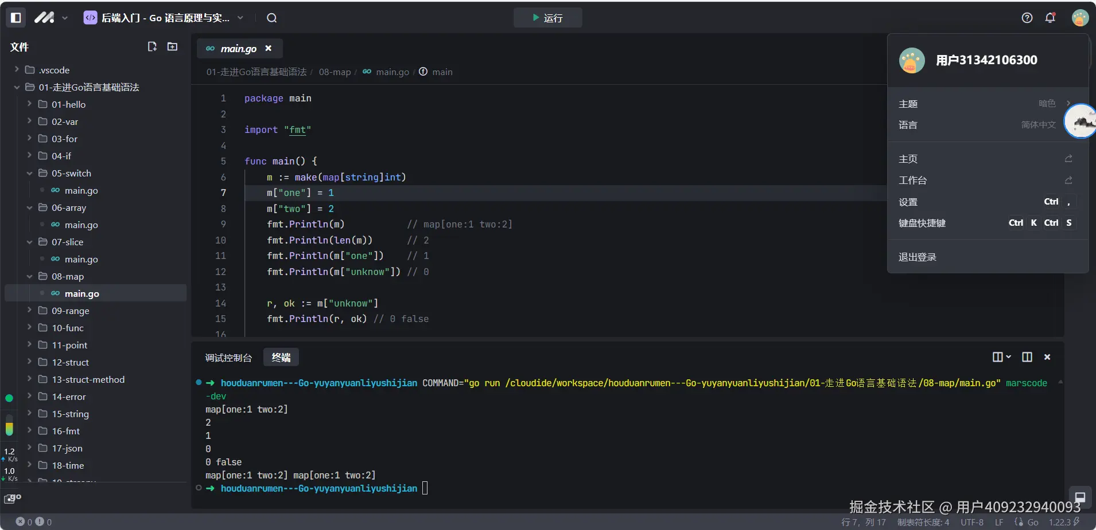This screenshot has width=1096, height=530.
Task: Close the main.go editor tab
Action: (268, 49)
